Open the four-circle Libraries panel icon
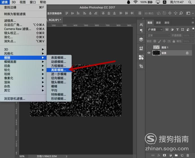Screen dimensions: 195x158 (x=141, y=57)
